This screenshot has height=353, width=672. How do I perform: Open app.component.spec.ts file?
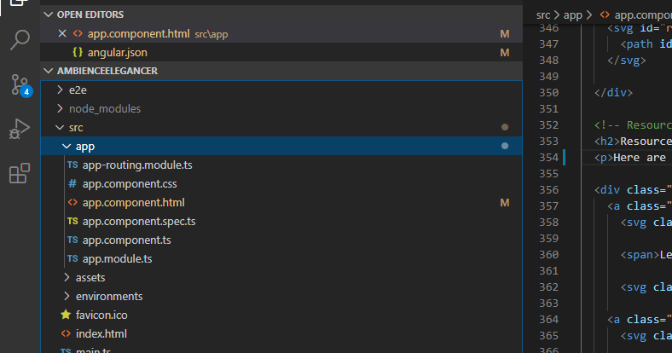tap(139, 221)
